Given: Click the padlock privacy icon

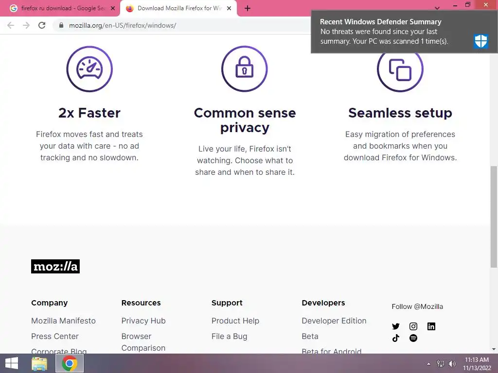Looking at the screenshot, I should [244, 69].
